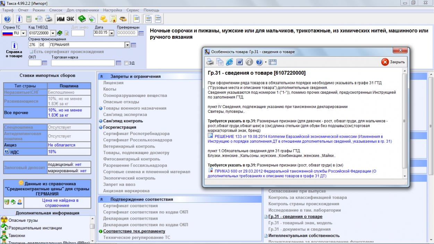Viewport: 434px width, 244px height.
Task: Expand the Код ТНВЭД code dropdown
Action: [x=53, y=33]
